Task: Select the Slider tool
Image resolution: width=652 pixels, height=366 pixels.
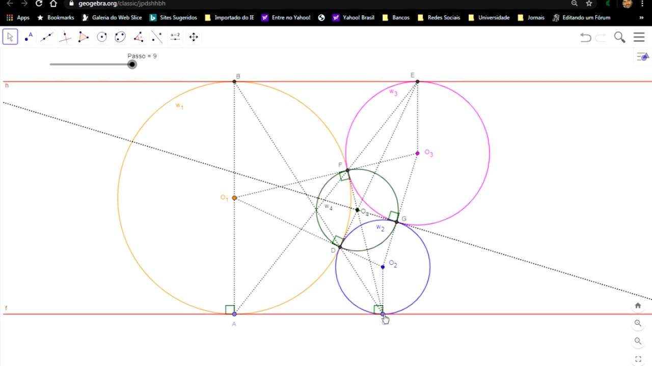Action: 175,37
